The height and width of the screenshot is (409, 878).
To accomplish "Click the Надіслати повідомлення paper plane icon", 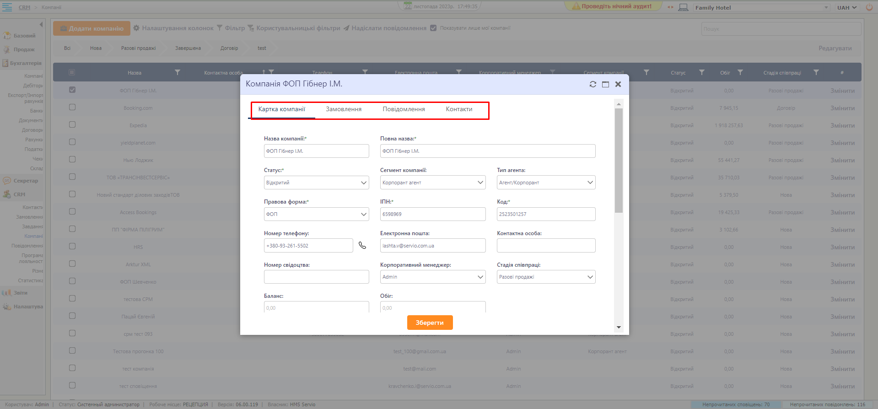I will click(347, 28).
